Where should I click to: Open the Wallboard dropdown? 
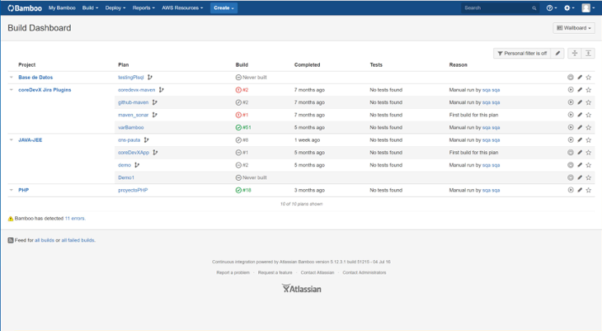pyautogui.click(x=574, y=28)
